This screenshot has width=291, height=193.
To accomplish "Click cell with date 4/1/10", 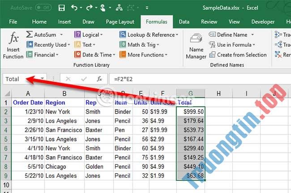I will [28, 148].
